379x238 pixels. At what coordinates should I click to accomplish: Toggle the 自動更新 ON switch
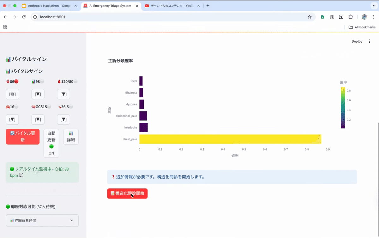coord(51,143)
